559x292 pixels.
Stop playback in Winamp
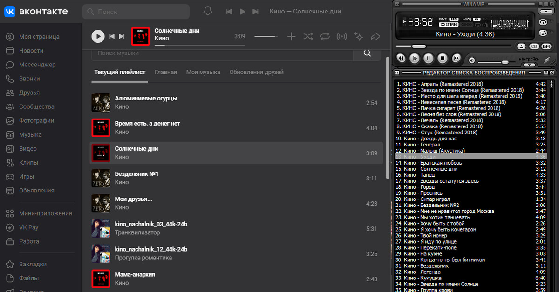pyautogui.click(x=443, y=59)
